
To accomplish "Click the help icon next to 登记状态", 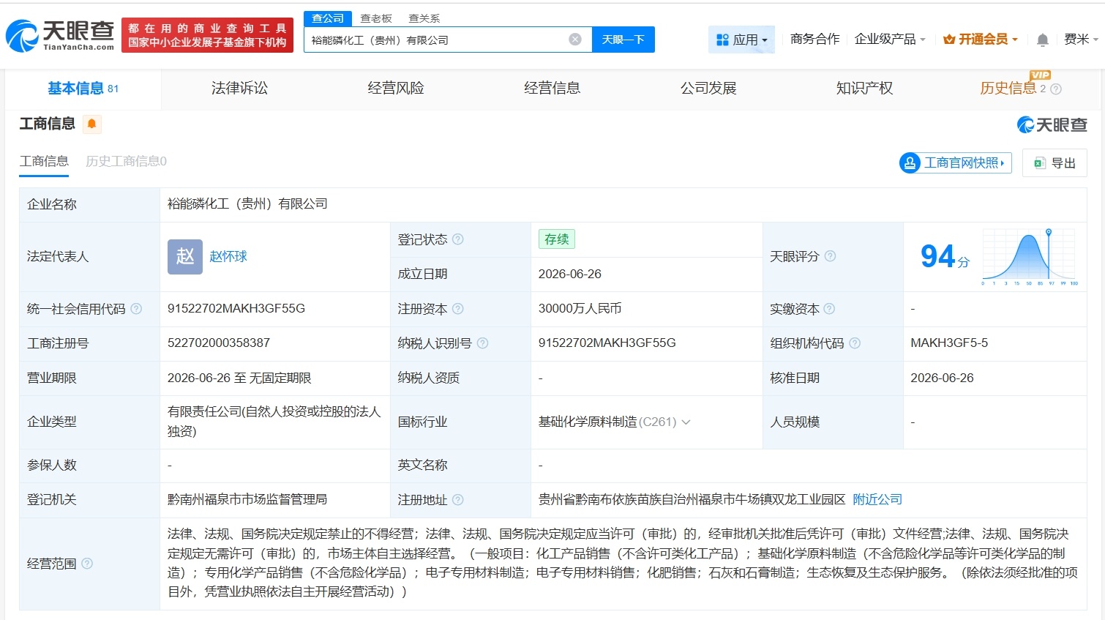I will pos(458,239).
